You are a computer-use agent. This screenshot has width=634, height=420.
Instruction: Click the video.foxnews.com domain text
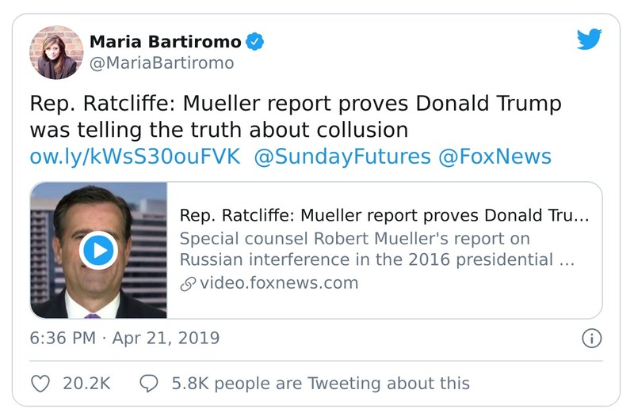[x=279, y=282]
